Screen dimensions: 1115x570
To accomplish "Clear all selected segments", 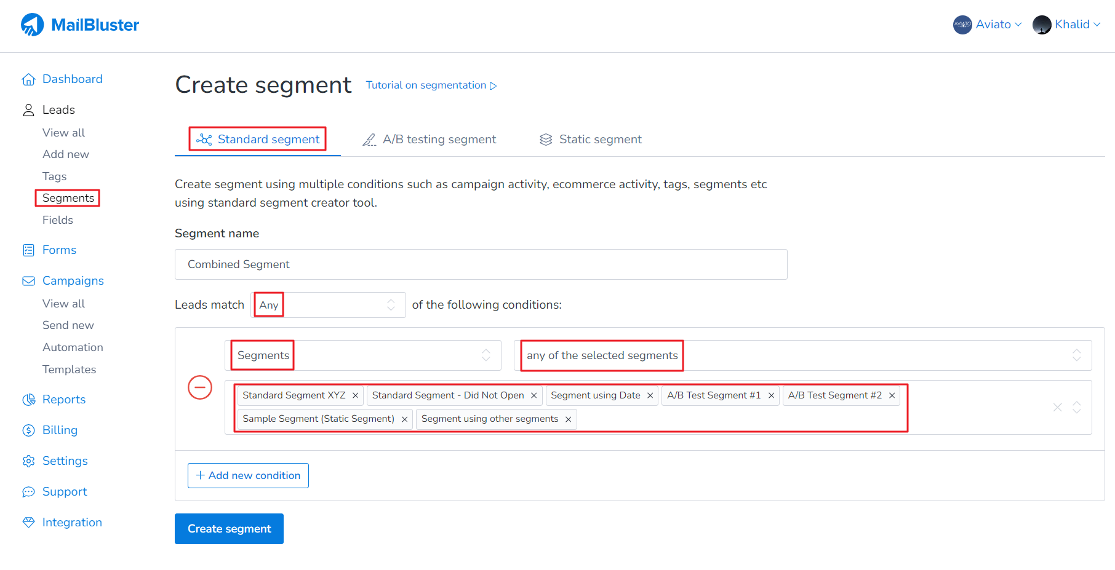I will pos(1057,407).
